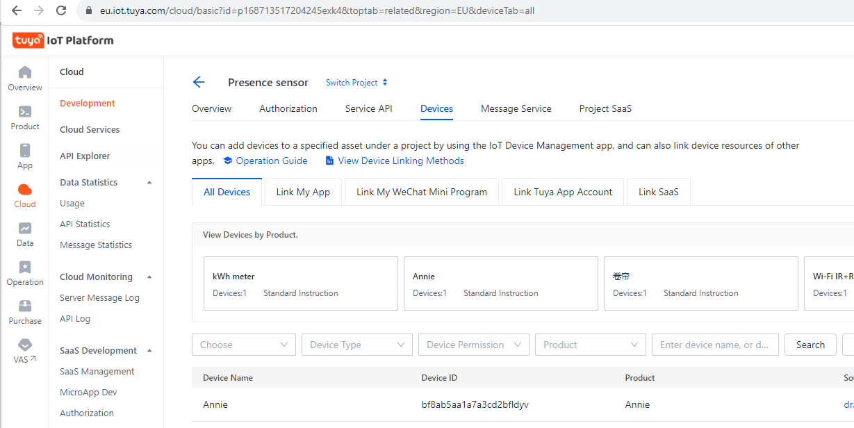Open the Switch Project selector

tap(357, 83)
